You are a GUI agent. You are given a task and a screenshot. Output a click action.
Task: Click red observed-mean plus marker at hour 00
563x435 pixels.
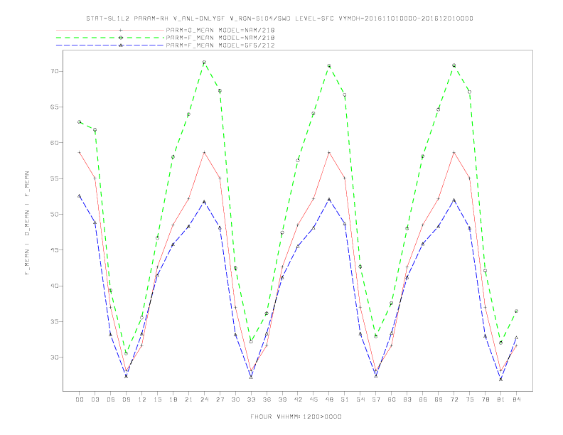[80, 153]
